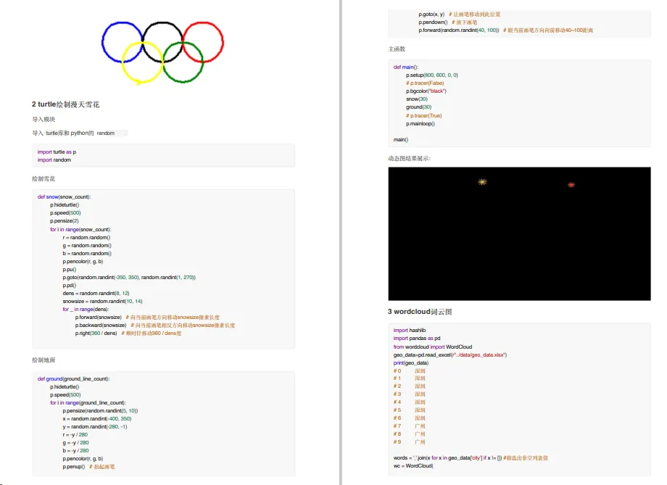Click the line "p.pd()"
This screenshot has height=485, width=667.
[70, 286]
